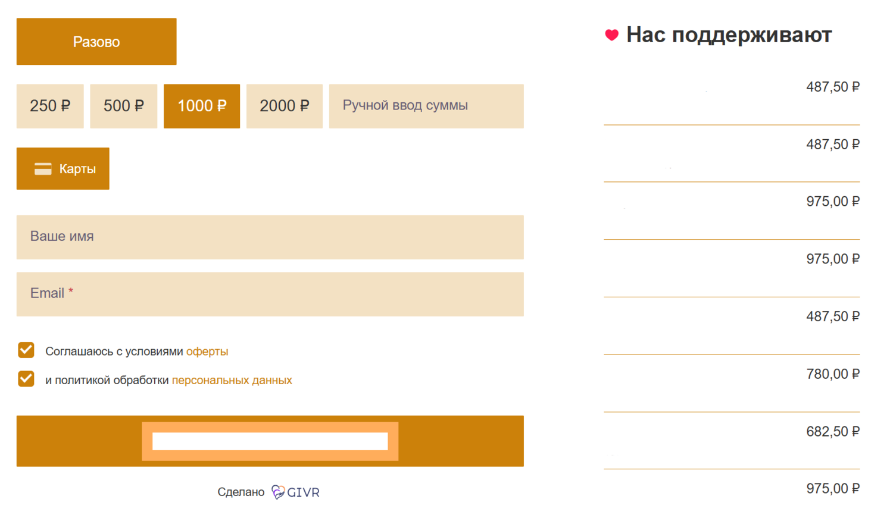Choose the 250 ₽ donation amount
The image size is (893, 521).
point(50,106)
